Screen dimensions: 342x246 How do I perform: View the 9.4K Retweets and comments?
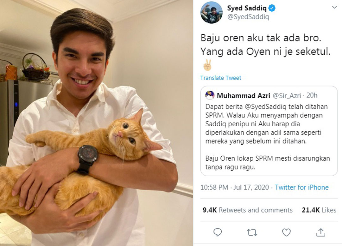tap(248, 210)
